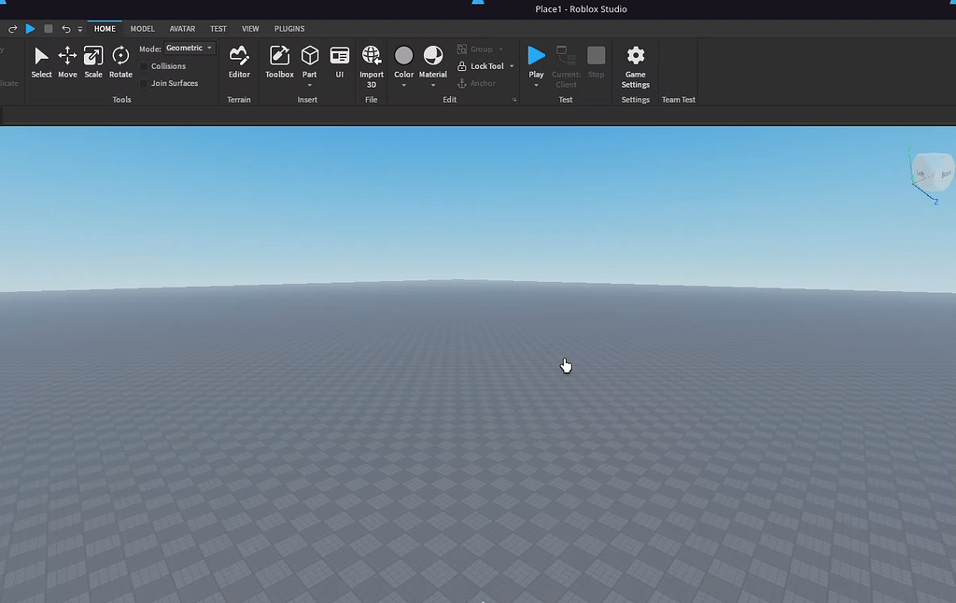The image size is (956, 603).
Task: Click the Anchor icon
Action: pyautogui.click(x=464, y=83)
